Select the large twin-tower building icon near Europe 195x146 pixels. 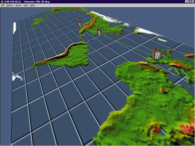tap(157, 53)
